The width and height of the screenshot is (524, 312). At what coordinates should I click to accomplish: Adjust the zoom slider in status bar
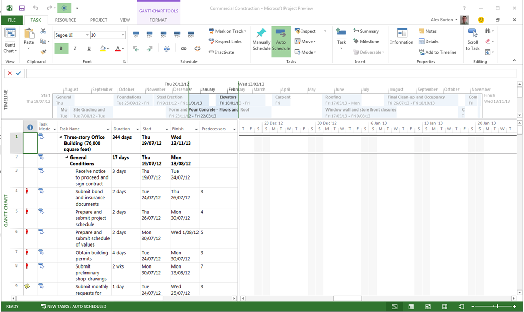tap(496, 307)
